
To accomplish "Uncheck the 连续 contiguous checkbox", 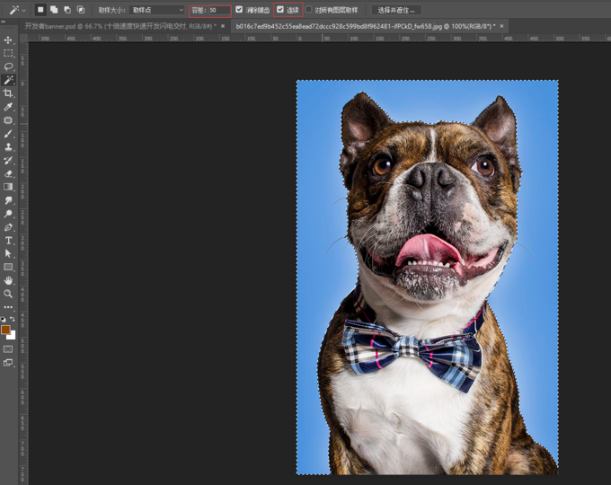I will point(280,10).
